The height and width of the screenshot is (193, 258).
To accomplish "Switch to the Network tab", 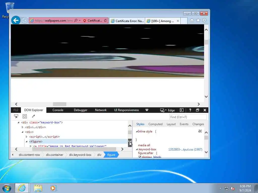I will [101, 110].
